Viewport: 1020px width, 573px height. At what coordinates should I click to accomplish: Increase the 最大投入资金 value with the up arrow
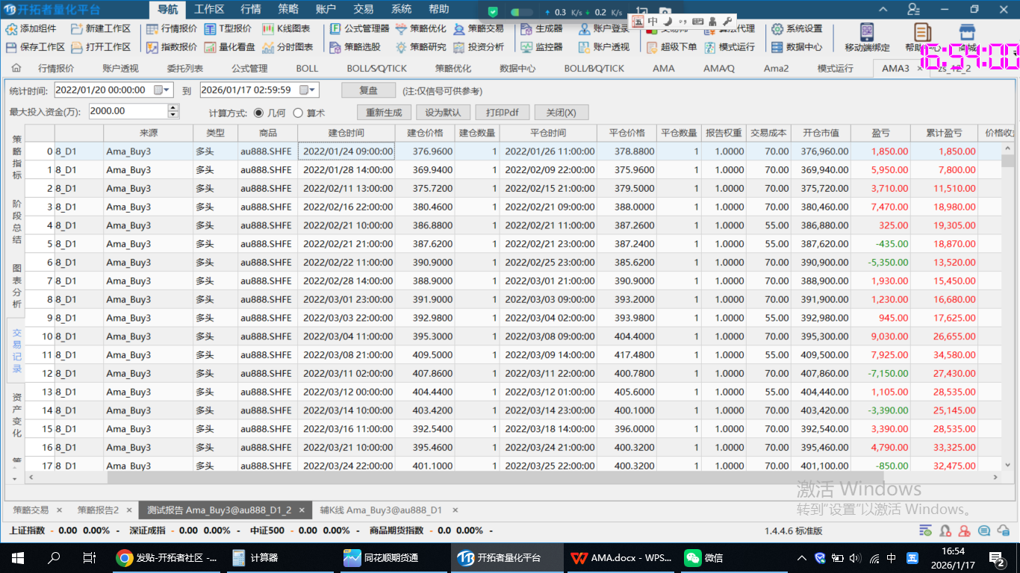174,107
